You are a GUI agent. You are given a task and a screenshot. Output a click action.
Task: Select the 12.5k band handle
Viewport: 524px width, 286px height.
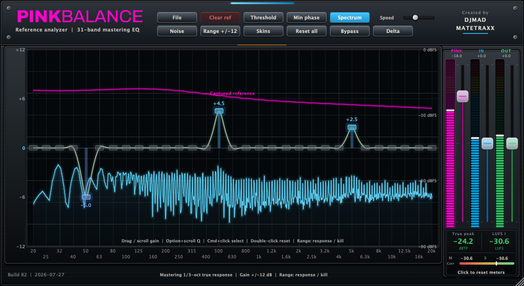405,148
